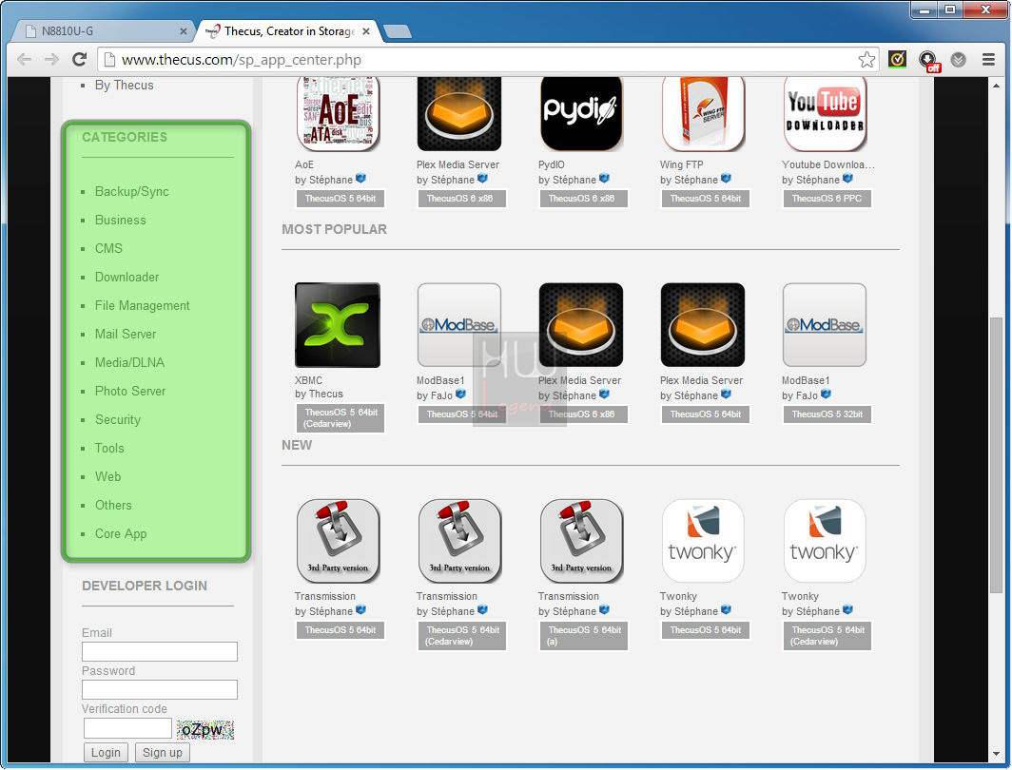Open the AoE app icon
The height and width of the screenshot is (770, 1012).
pos(338,113)
